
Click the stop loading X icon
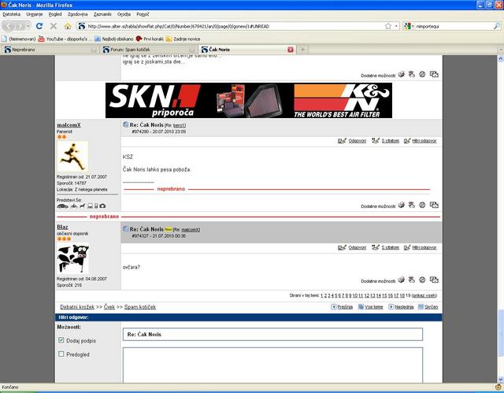click(x=54, y=26)
